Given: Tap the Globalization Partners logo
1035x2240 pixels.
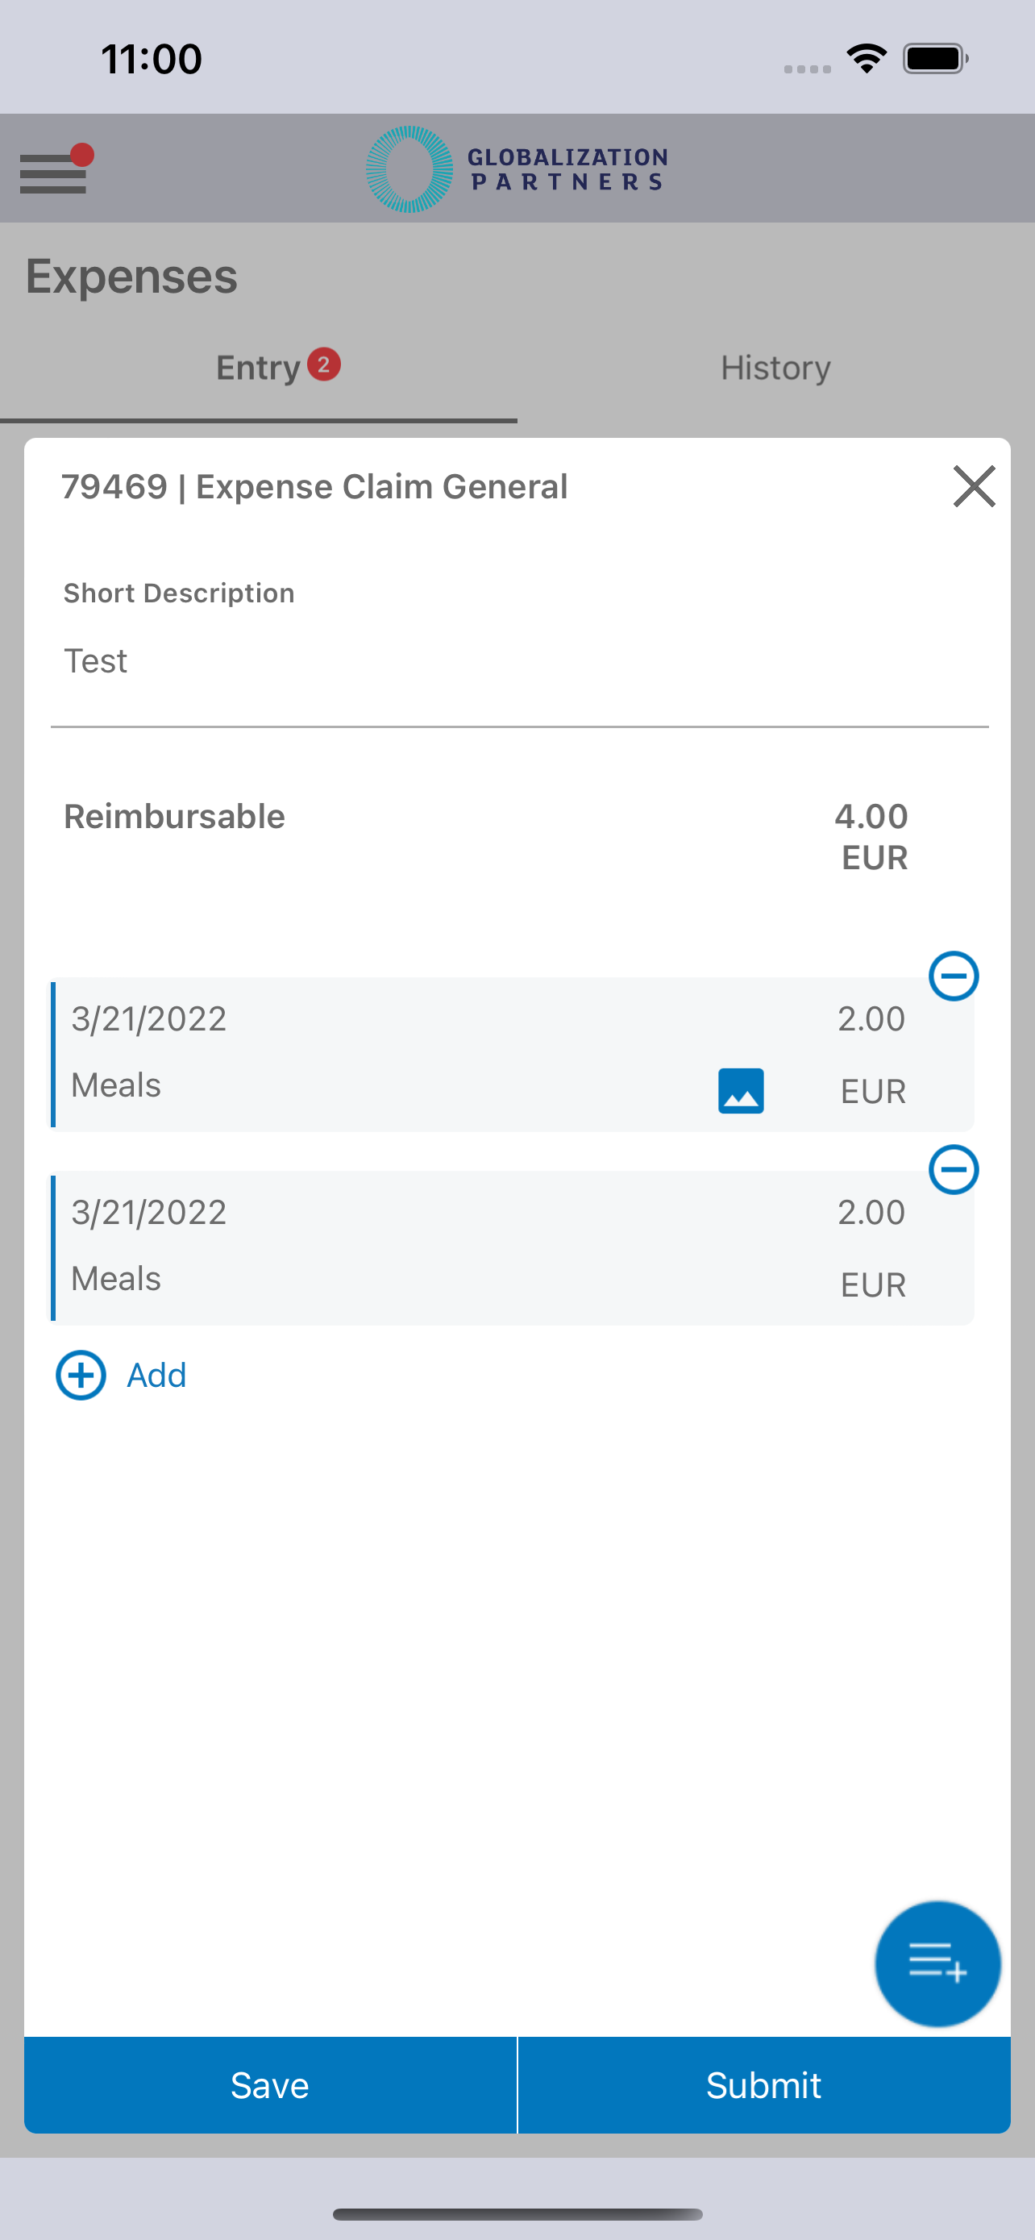Looking at the screenshot, I should pyautogui.click(x=517, y=169).
